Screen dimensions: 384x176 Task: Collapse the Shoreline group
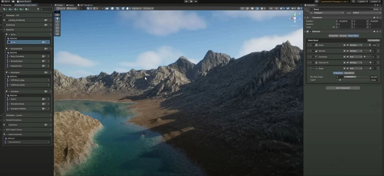pyautogui.click(x=7, y=91)
